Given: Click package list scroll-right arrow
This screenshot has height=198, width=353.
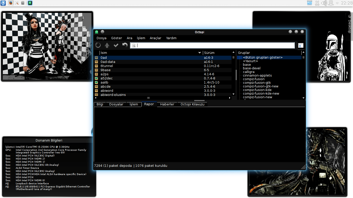Looking at the screenshot, I should (x=230, y=98).
